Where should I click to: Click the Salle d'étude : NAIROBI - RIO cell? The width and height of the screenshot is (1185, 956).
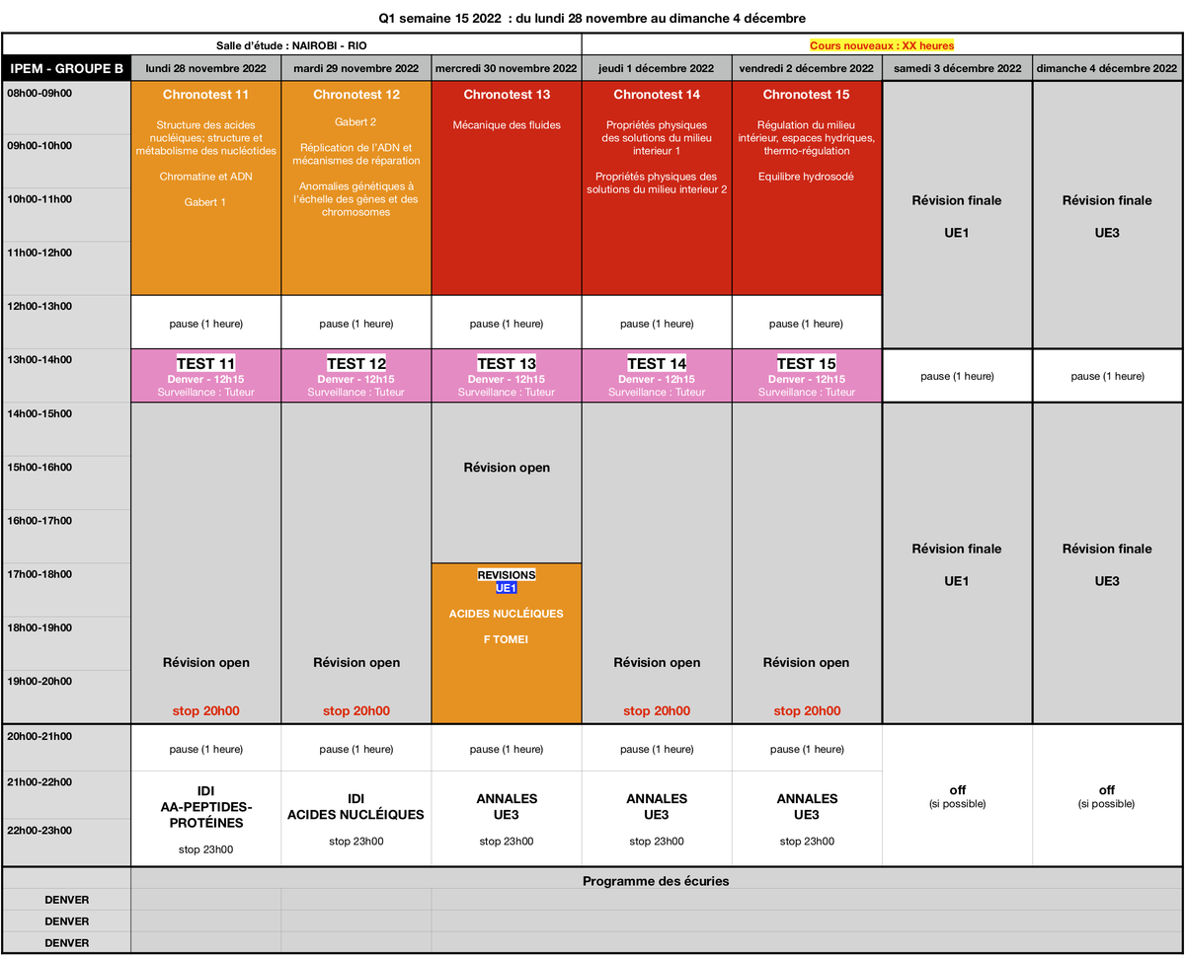(x=292, y=44)
